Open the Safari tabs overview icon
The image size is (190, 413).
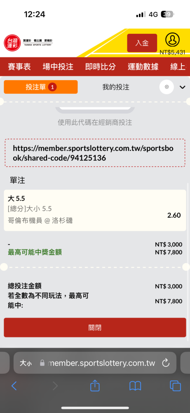coord(175,386)
